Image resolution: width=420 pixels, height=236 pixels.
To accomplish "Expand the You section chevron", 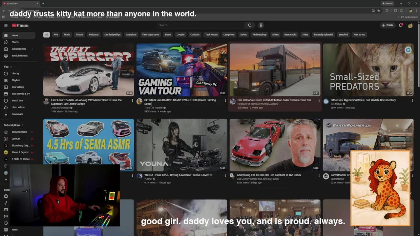I will click(x=11, y=67).
